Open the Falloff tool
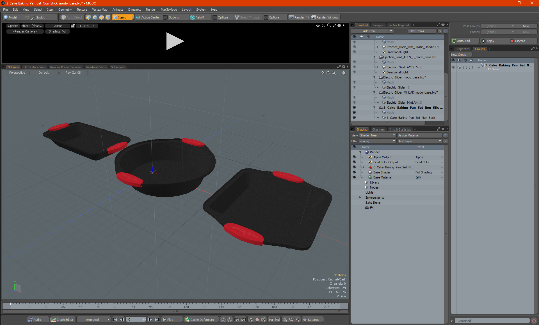Screen dimensions: 539x325 (x=197, y=17)
